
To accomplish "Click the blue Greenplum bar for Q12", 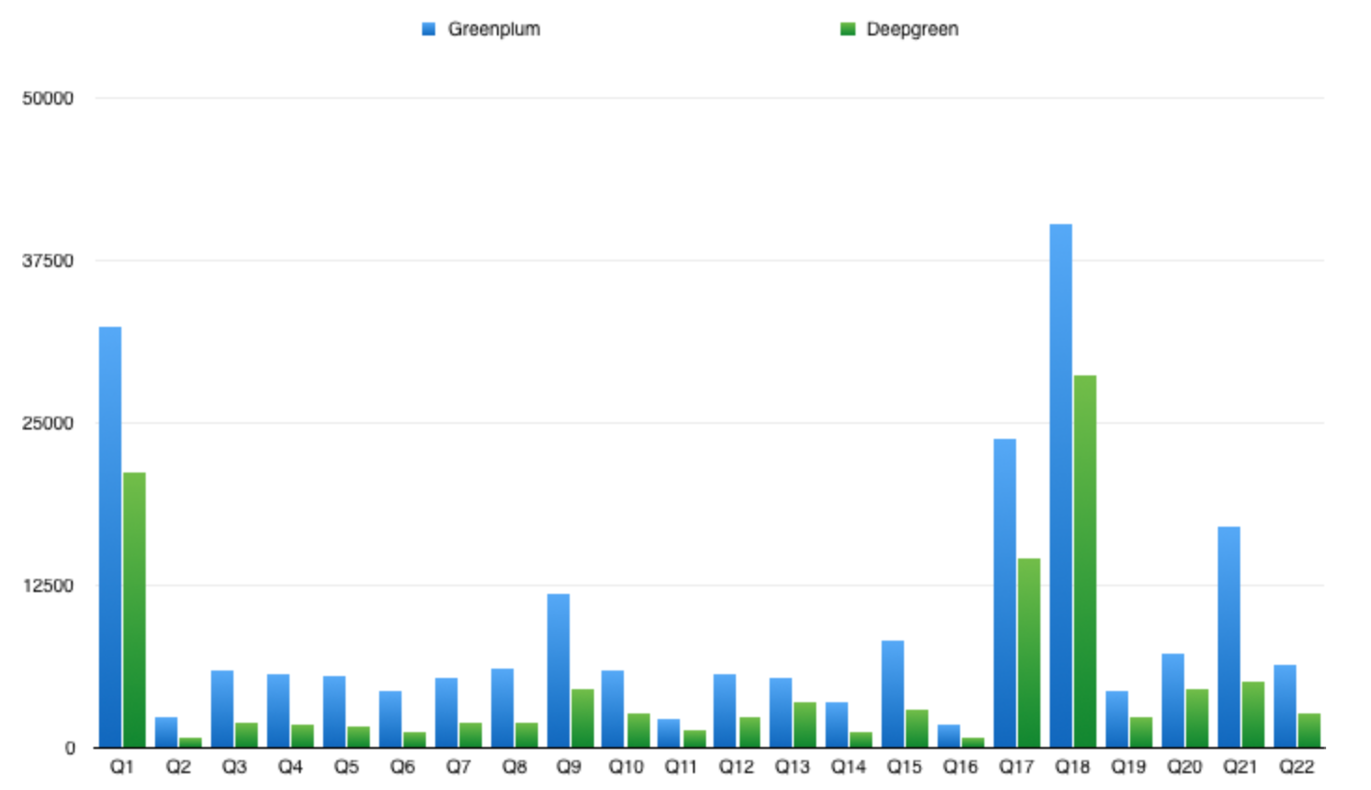I will 725,711.
